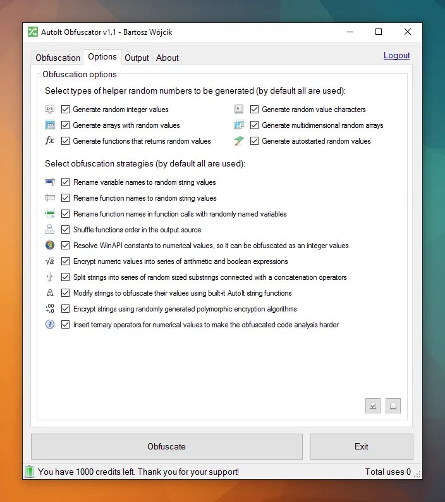Click the rename variable names icon
The height and width of the screenshot is (502, 445).
pyautogui.click(x=50, y=182)
